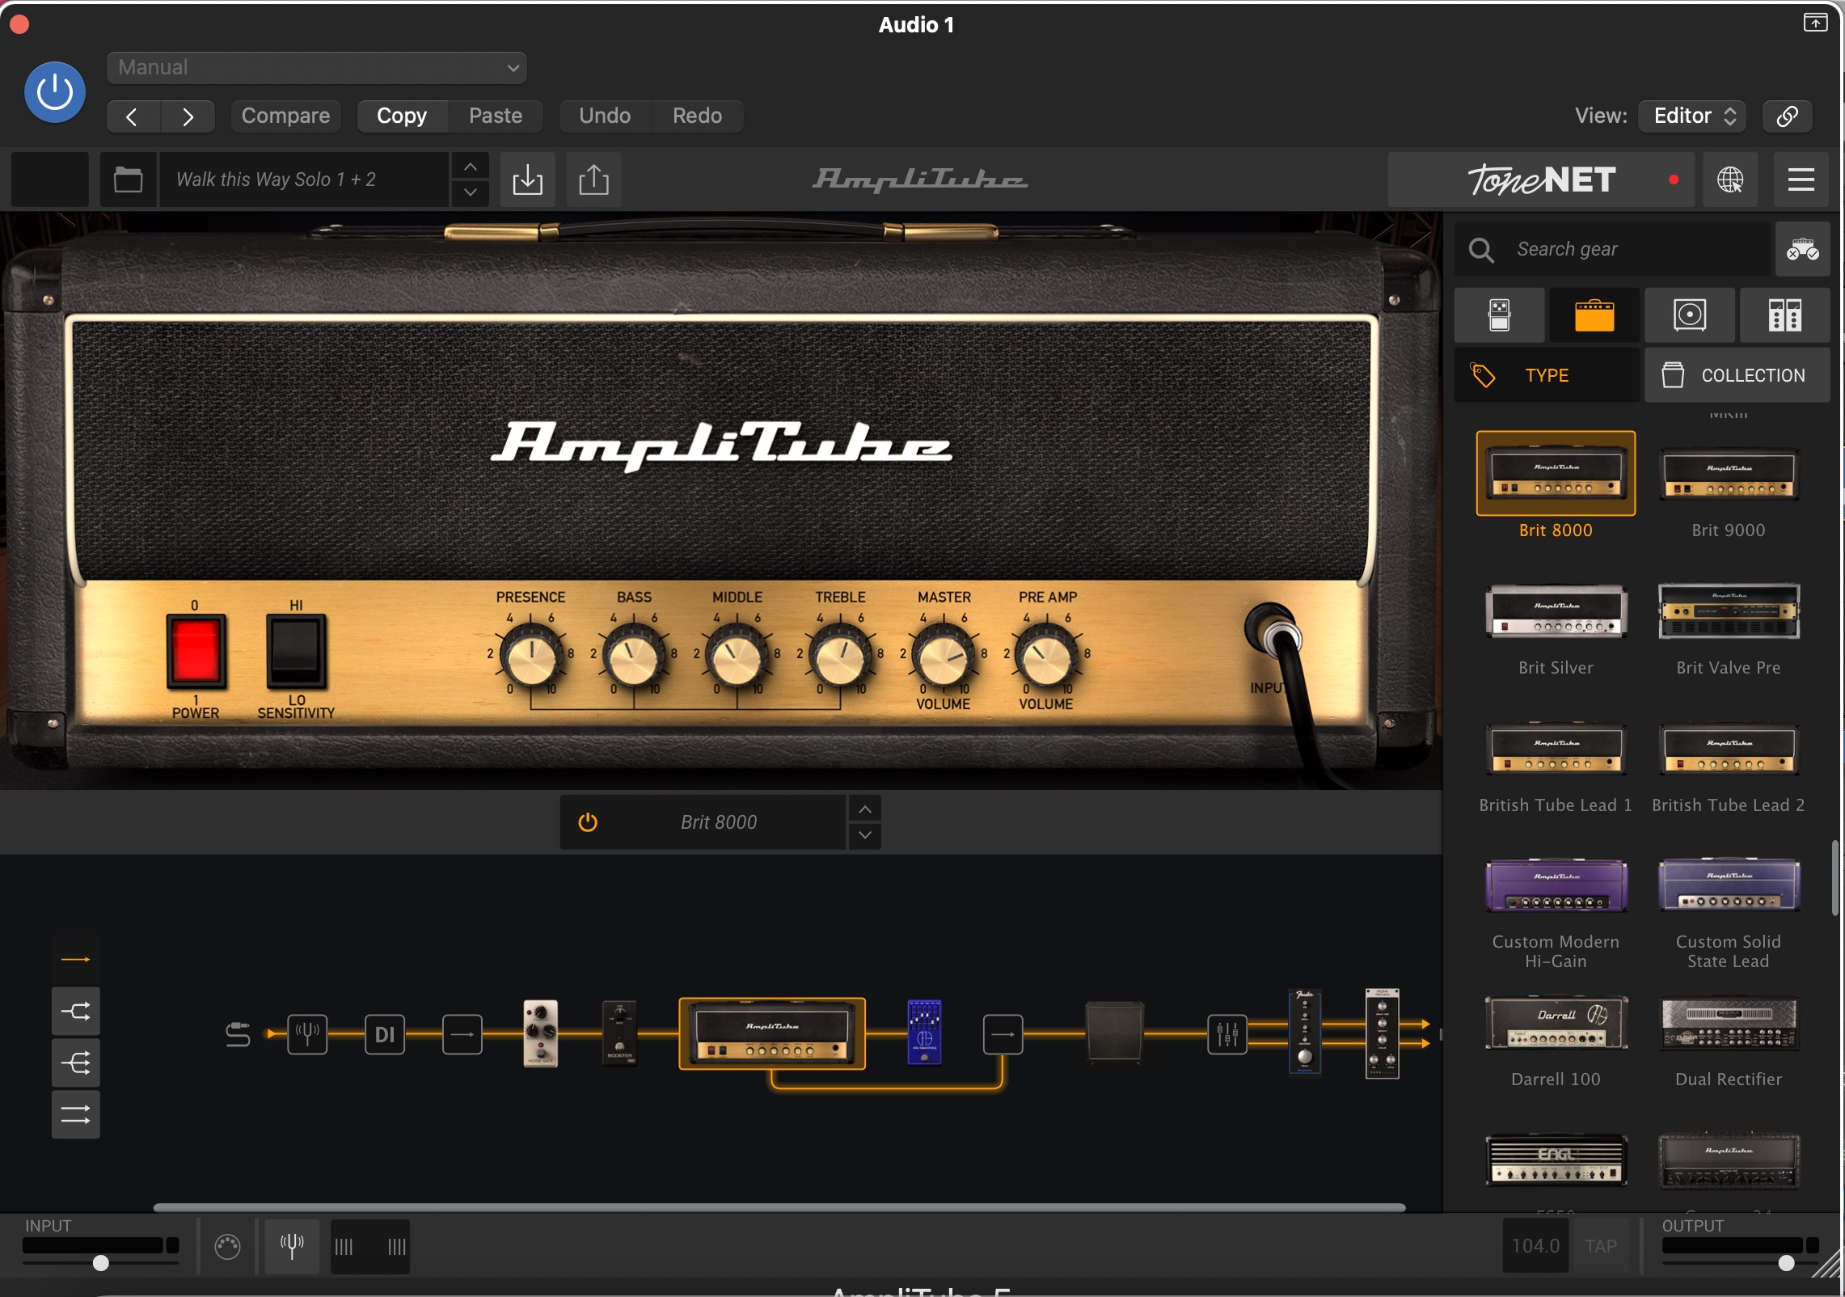The height and width of the screenshot is (1297, 1845).
Task: Click the link icon next to Editor
Action: click(x=1788, y=116)
